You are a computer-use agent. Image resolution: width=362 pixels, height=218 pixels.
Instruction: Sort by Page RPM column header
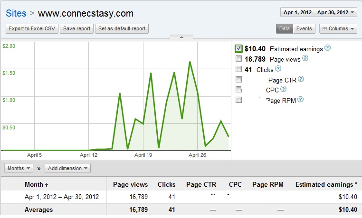coord(268,185)
